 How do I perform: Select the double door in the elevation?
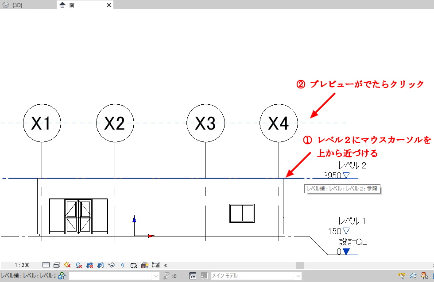tap(79, 216)
